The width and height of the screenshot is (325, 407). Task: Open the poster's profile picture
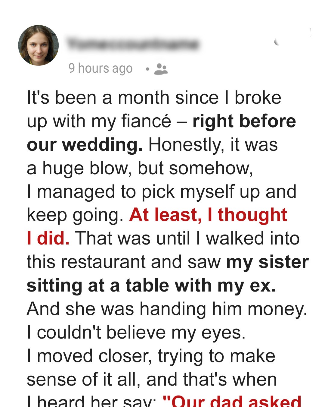(x=38, y=45)
